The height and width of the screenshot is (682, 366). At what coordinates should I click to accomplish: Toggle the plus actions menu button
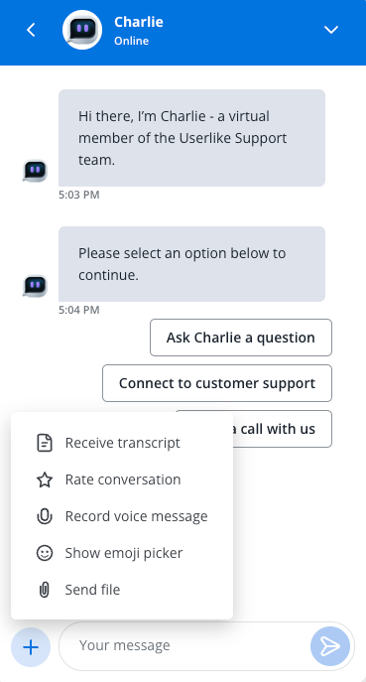tap(31, 647)
